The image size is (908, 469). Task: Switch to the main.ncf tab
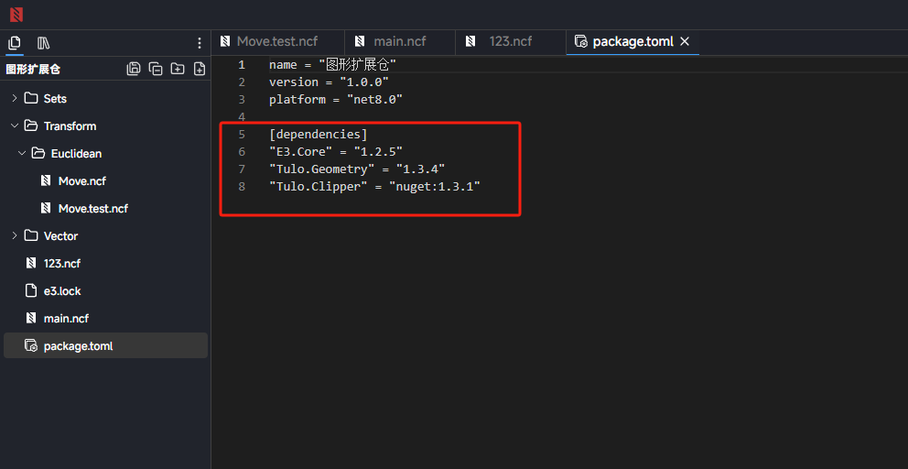pos(399,41)
